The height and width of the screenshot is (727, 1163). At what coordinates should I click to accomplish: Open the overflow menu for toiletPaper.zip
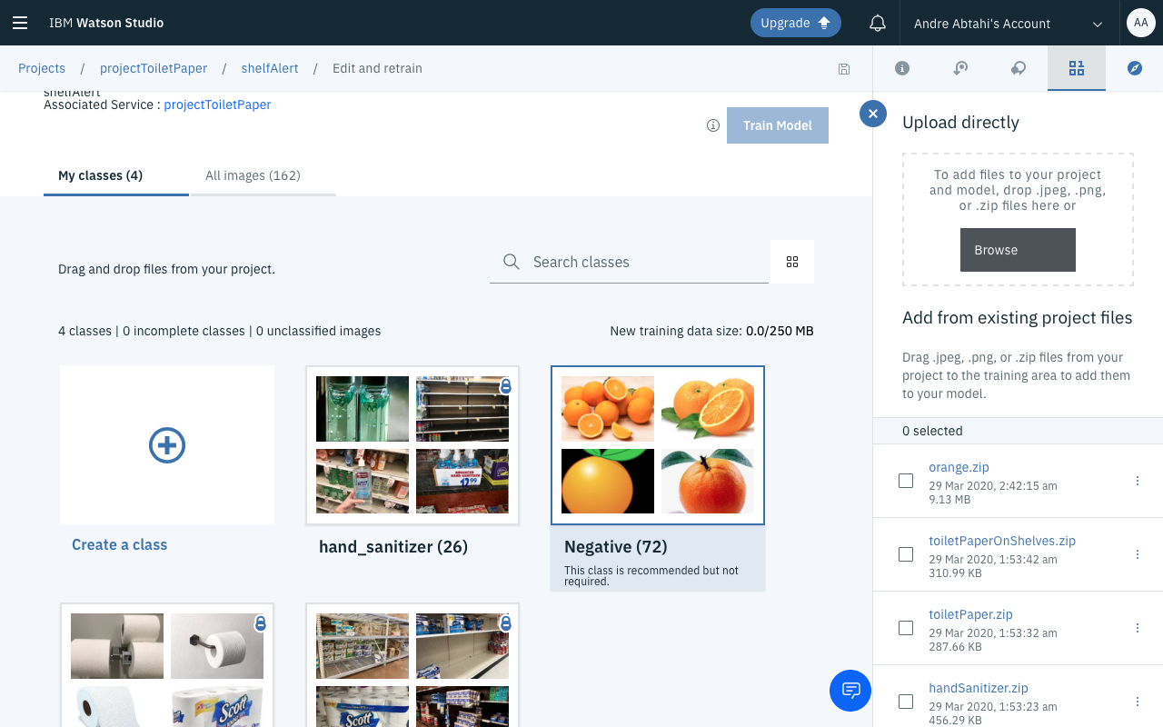[x=1138, y=628]
